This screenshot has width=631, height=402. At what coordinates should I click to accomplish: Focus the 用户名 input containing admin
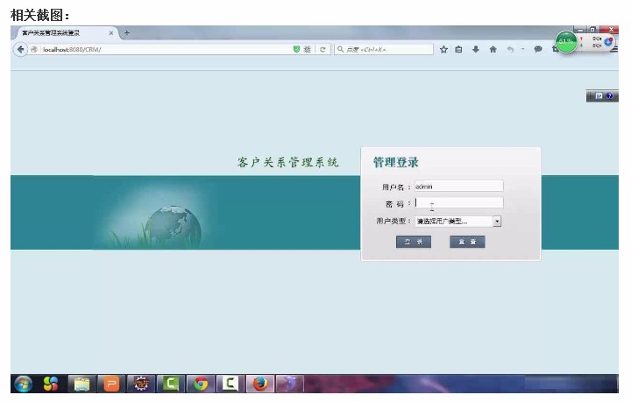458,187
